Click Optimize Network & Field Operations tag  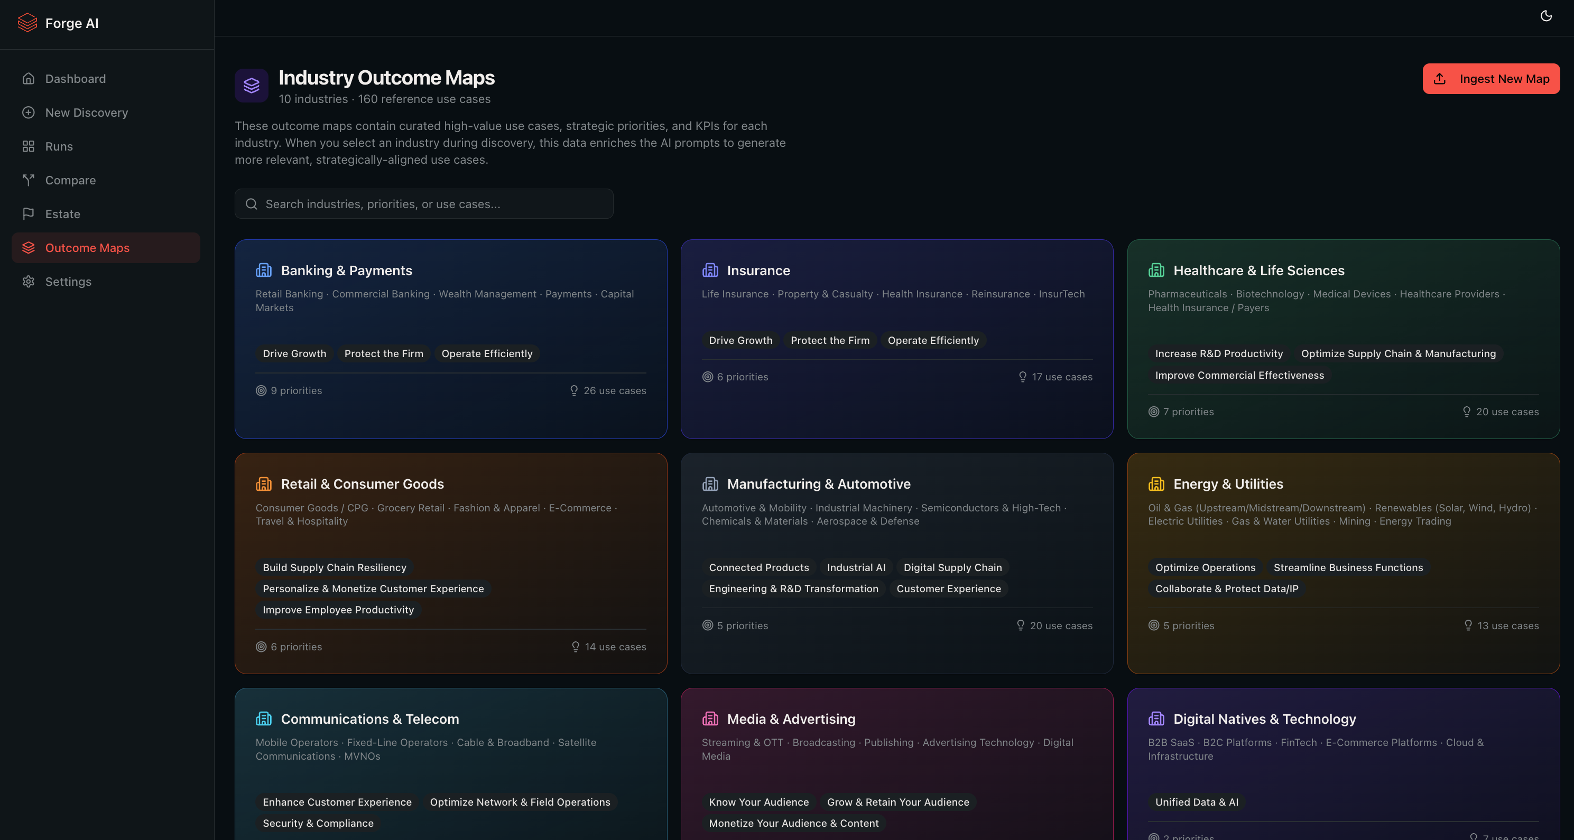click(520, 802)
